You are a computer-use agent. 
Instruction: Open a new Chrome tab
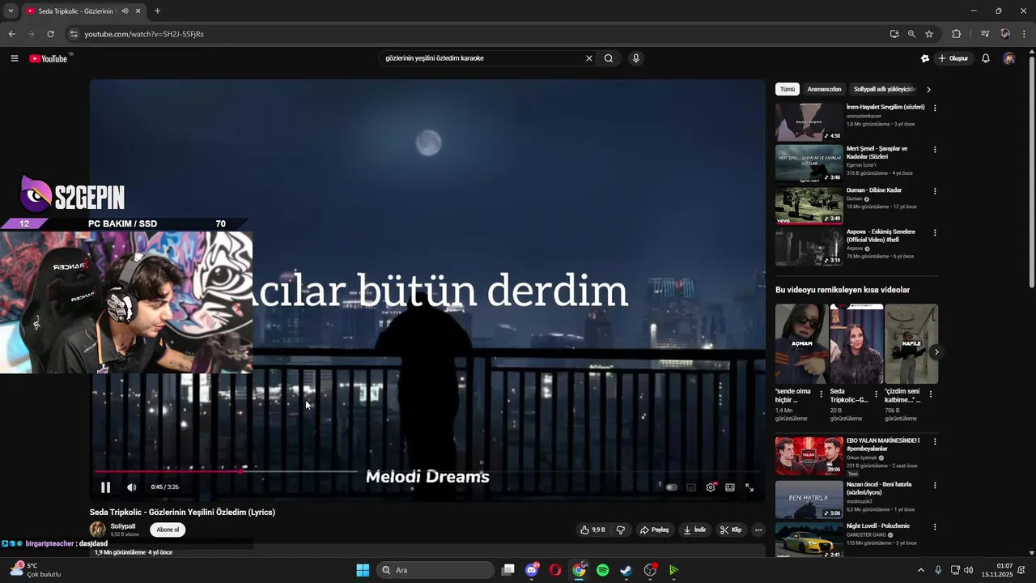click(x=157, y=11)
